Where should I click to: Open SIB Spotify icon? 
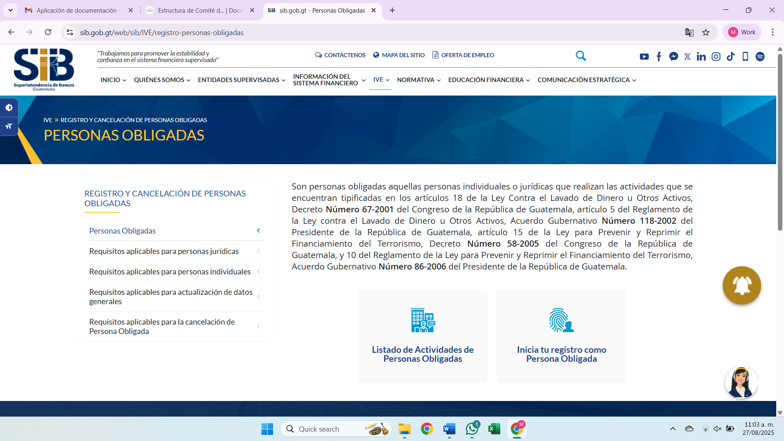pyautogui.click(x=760, y=57)
